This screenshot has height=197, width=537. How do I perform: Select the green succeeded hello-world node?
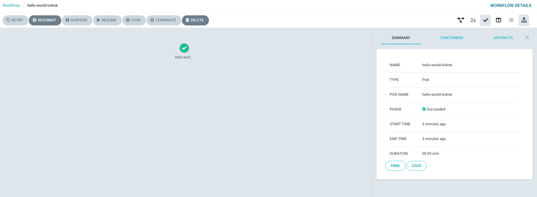pos(184,48)
